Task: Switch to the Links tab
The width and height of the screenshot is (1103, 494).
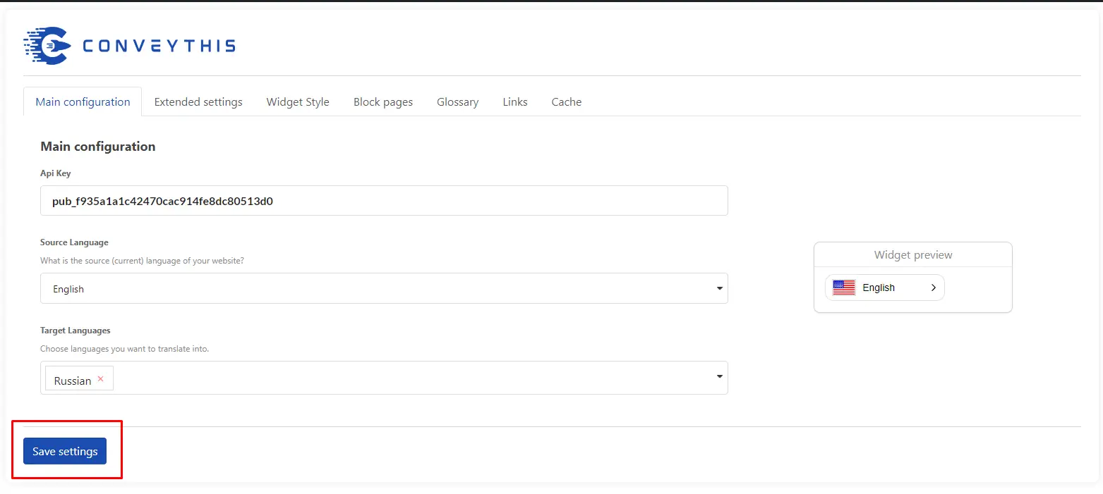Action: pos(515,102)
